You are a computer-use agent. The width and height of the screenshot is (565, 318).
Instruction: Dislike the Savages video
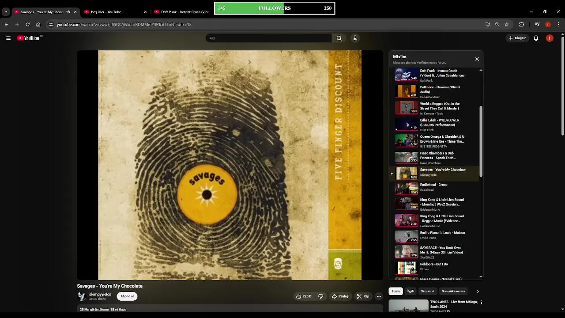[321, 296]
